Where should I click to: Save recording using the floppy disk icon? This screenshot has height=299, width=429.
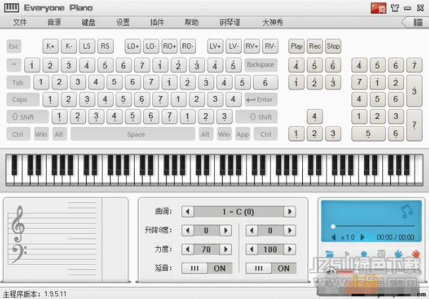[x=381, y=254]
